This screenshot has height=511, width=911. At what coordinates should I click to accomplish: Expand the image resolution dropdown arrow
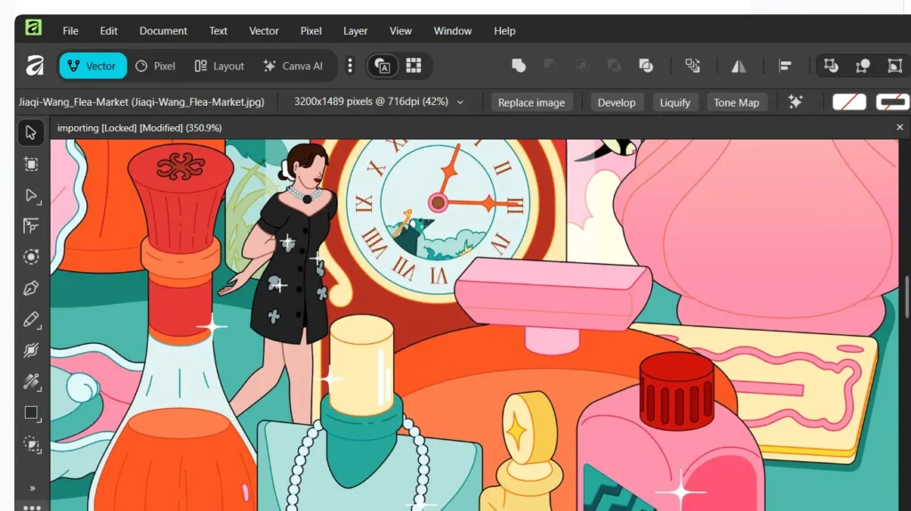click(x=460, y=102)
